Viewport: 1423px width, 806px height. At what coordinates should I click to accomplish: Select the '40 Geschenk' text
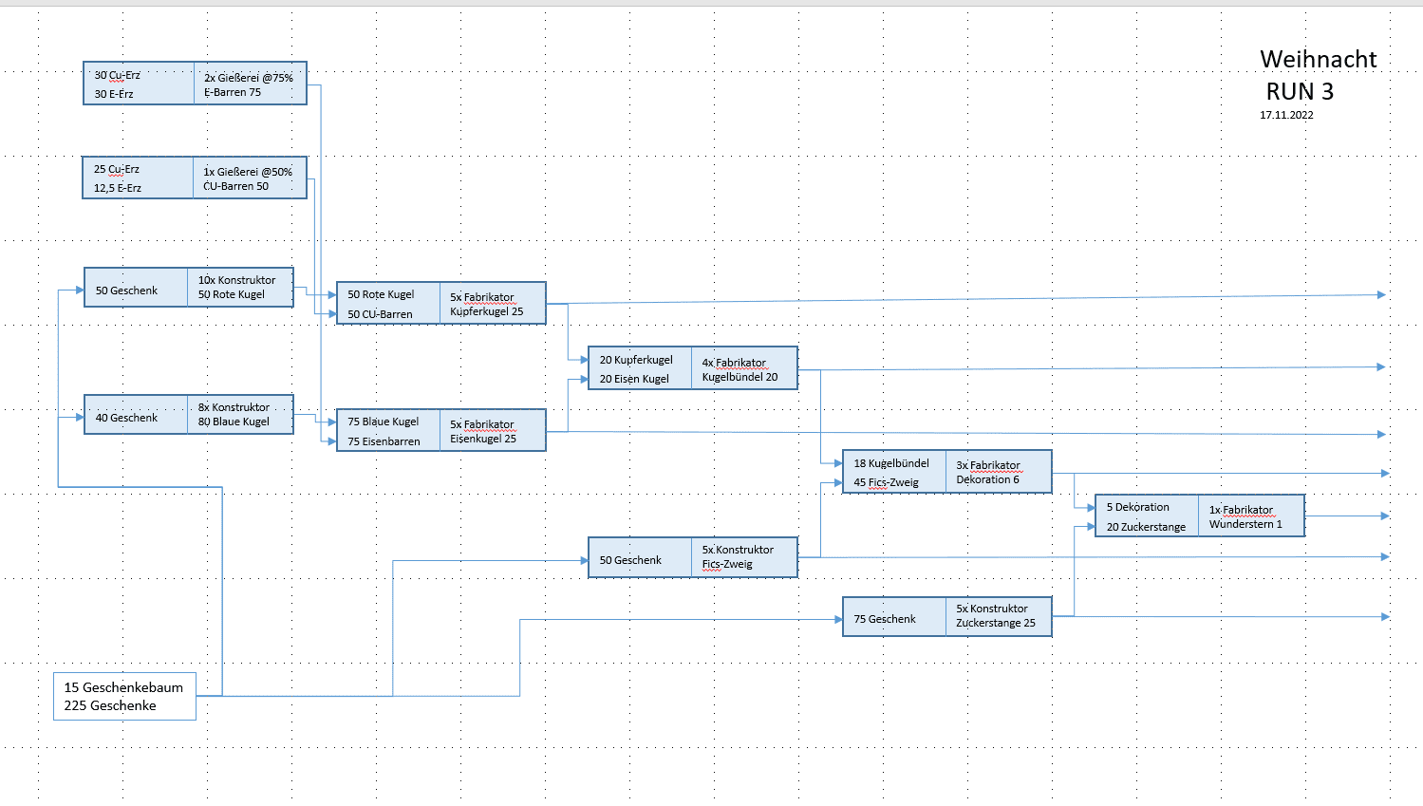click(x=126, y=418)
